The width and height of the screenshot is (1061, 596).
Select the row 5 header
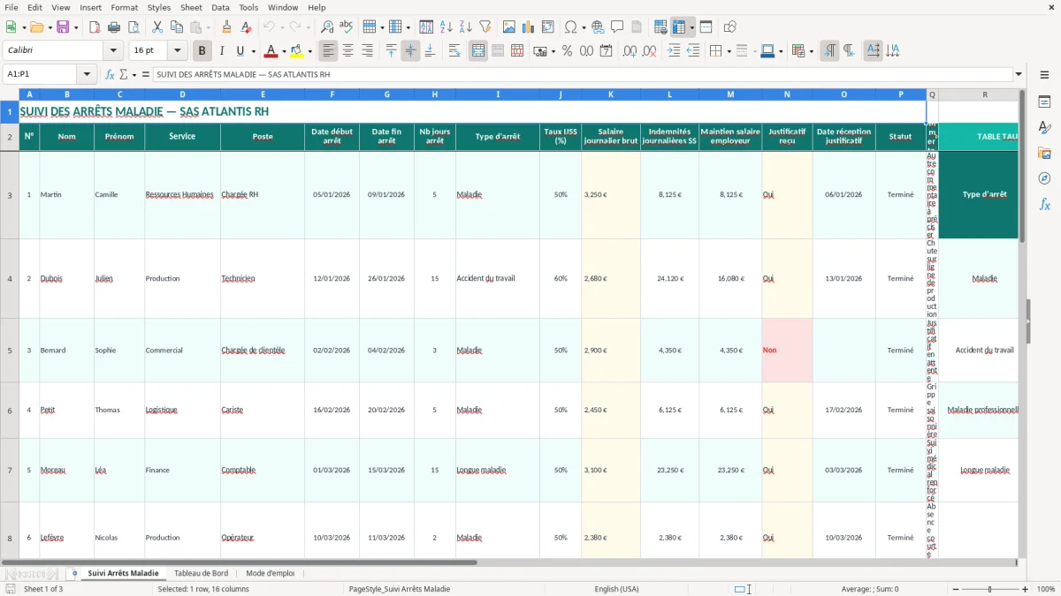[x=10, y=351]
